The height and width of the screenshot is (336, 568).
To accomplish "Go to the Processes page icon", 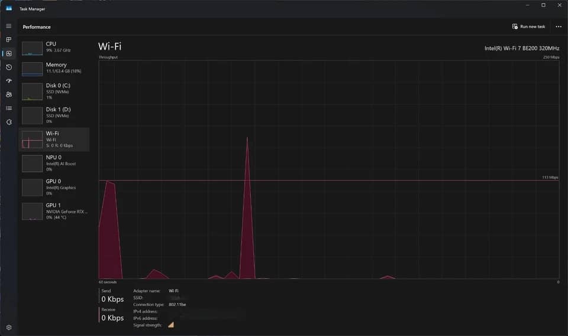I will (x=9, y=40).
